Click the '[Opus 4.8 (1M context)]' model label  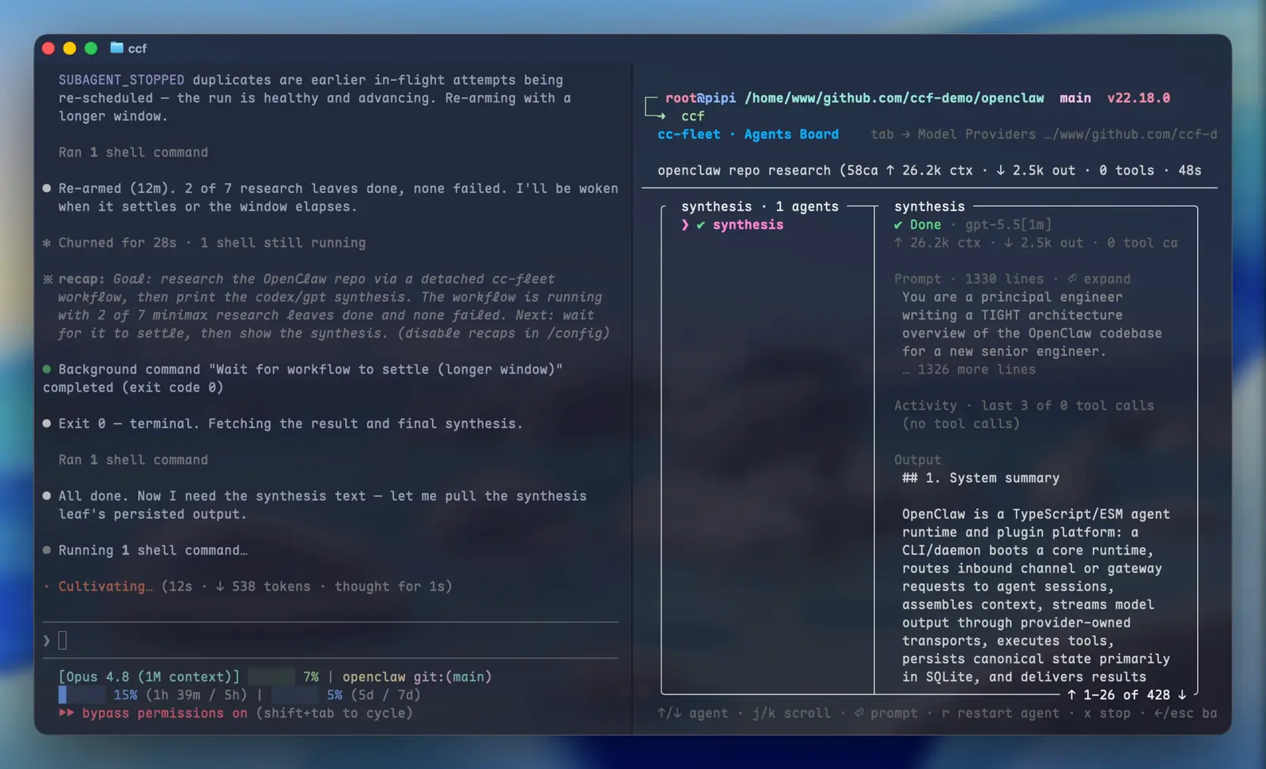[x=149, y=677]
